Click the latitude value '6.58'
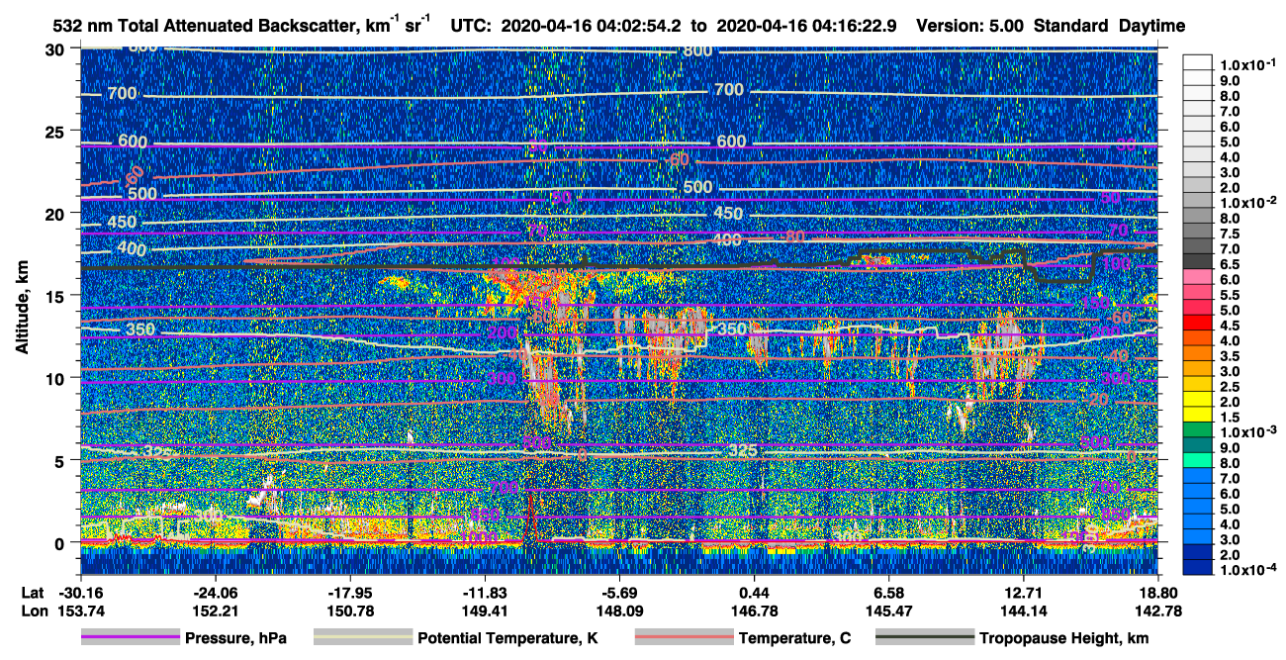The image size is (1286, 660). click(x=888, y=592)
